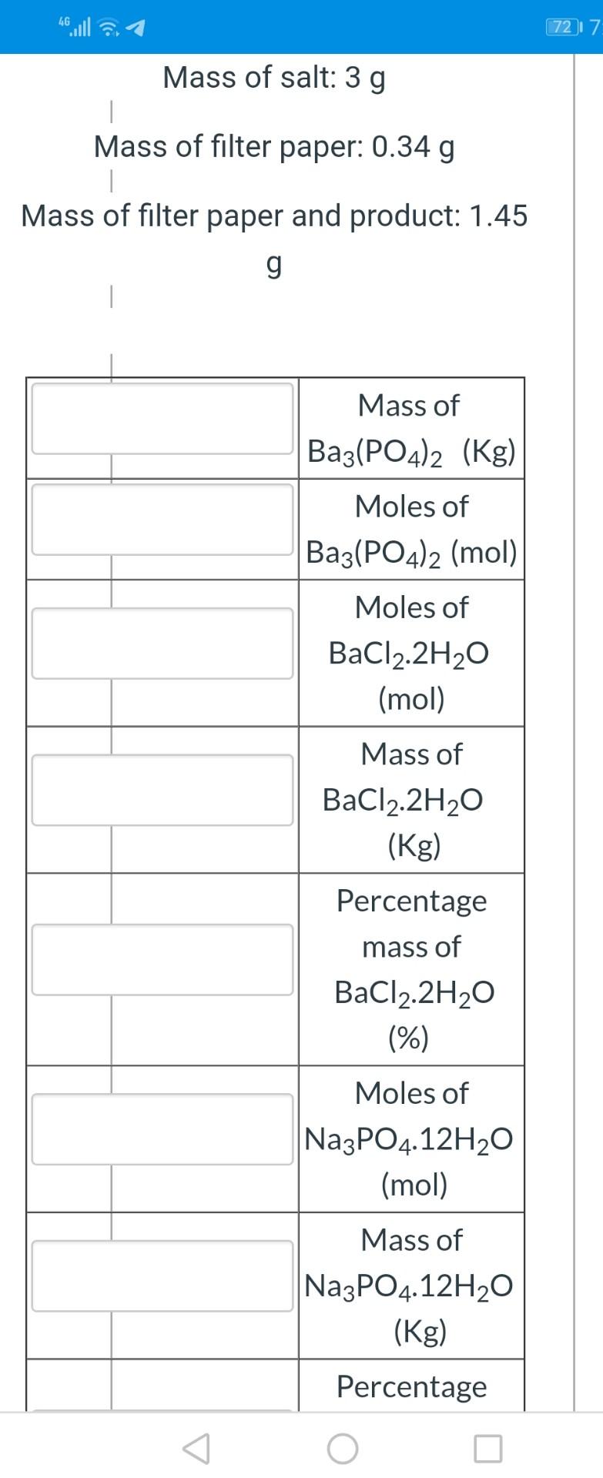Select answer box for Moles of Ba3(PO4)2

coord(162,518)
